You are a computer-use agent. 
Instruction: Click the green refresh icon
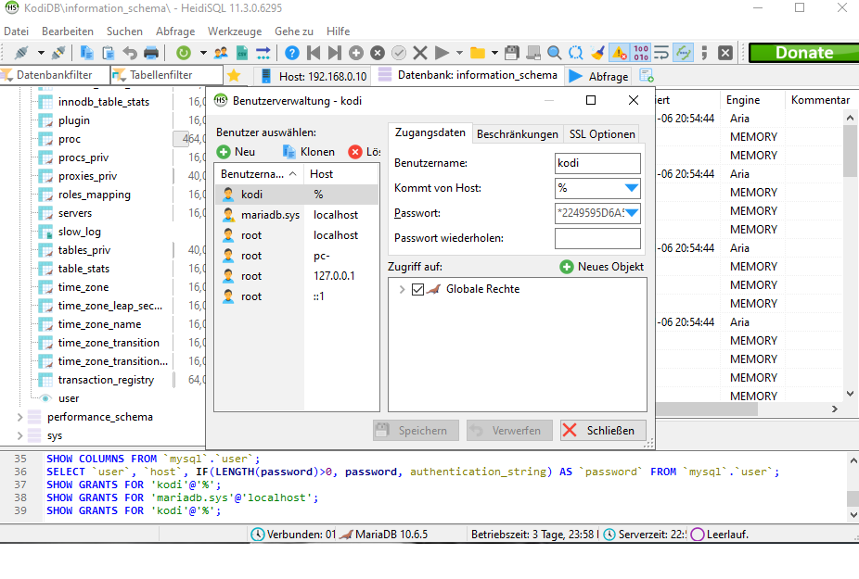click(x=184, y=53)
